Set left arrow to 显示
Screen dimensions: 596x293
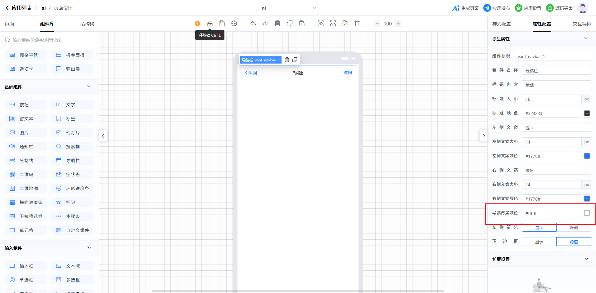click(539, 228)
